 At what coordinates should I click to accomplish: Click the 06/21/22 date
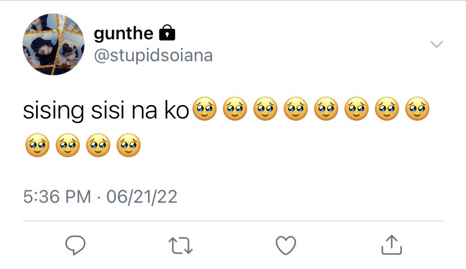click(x=142, y=197)
